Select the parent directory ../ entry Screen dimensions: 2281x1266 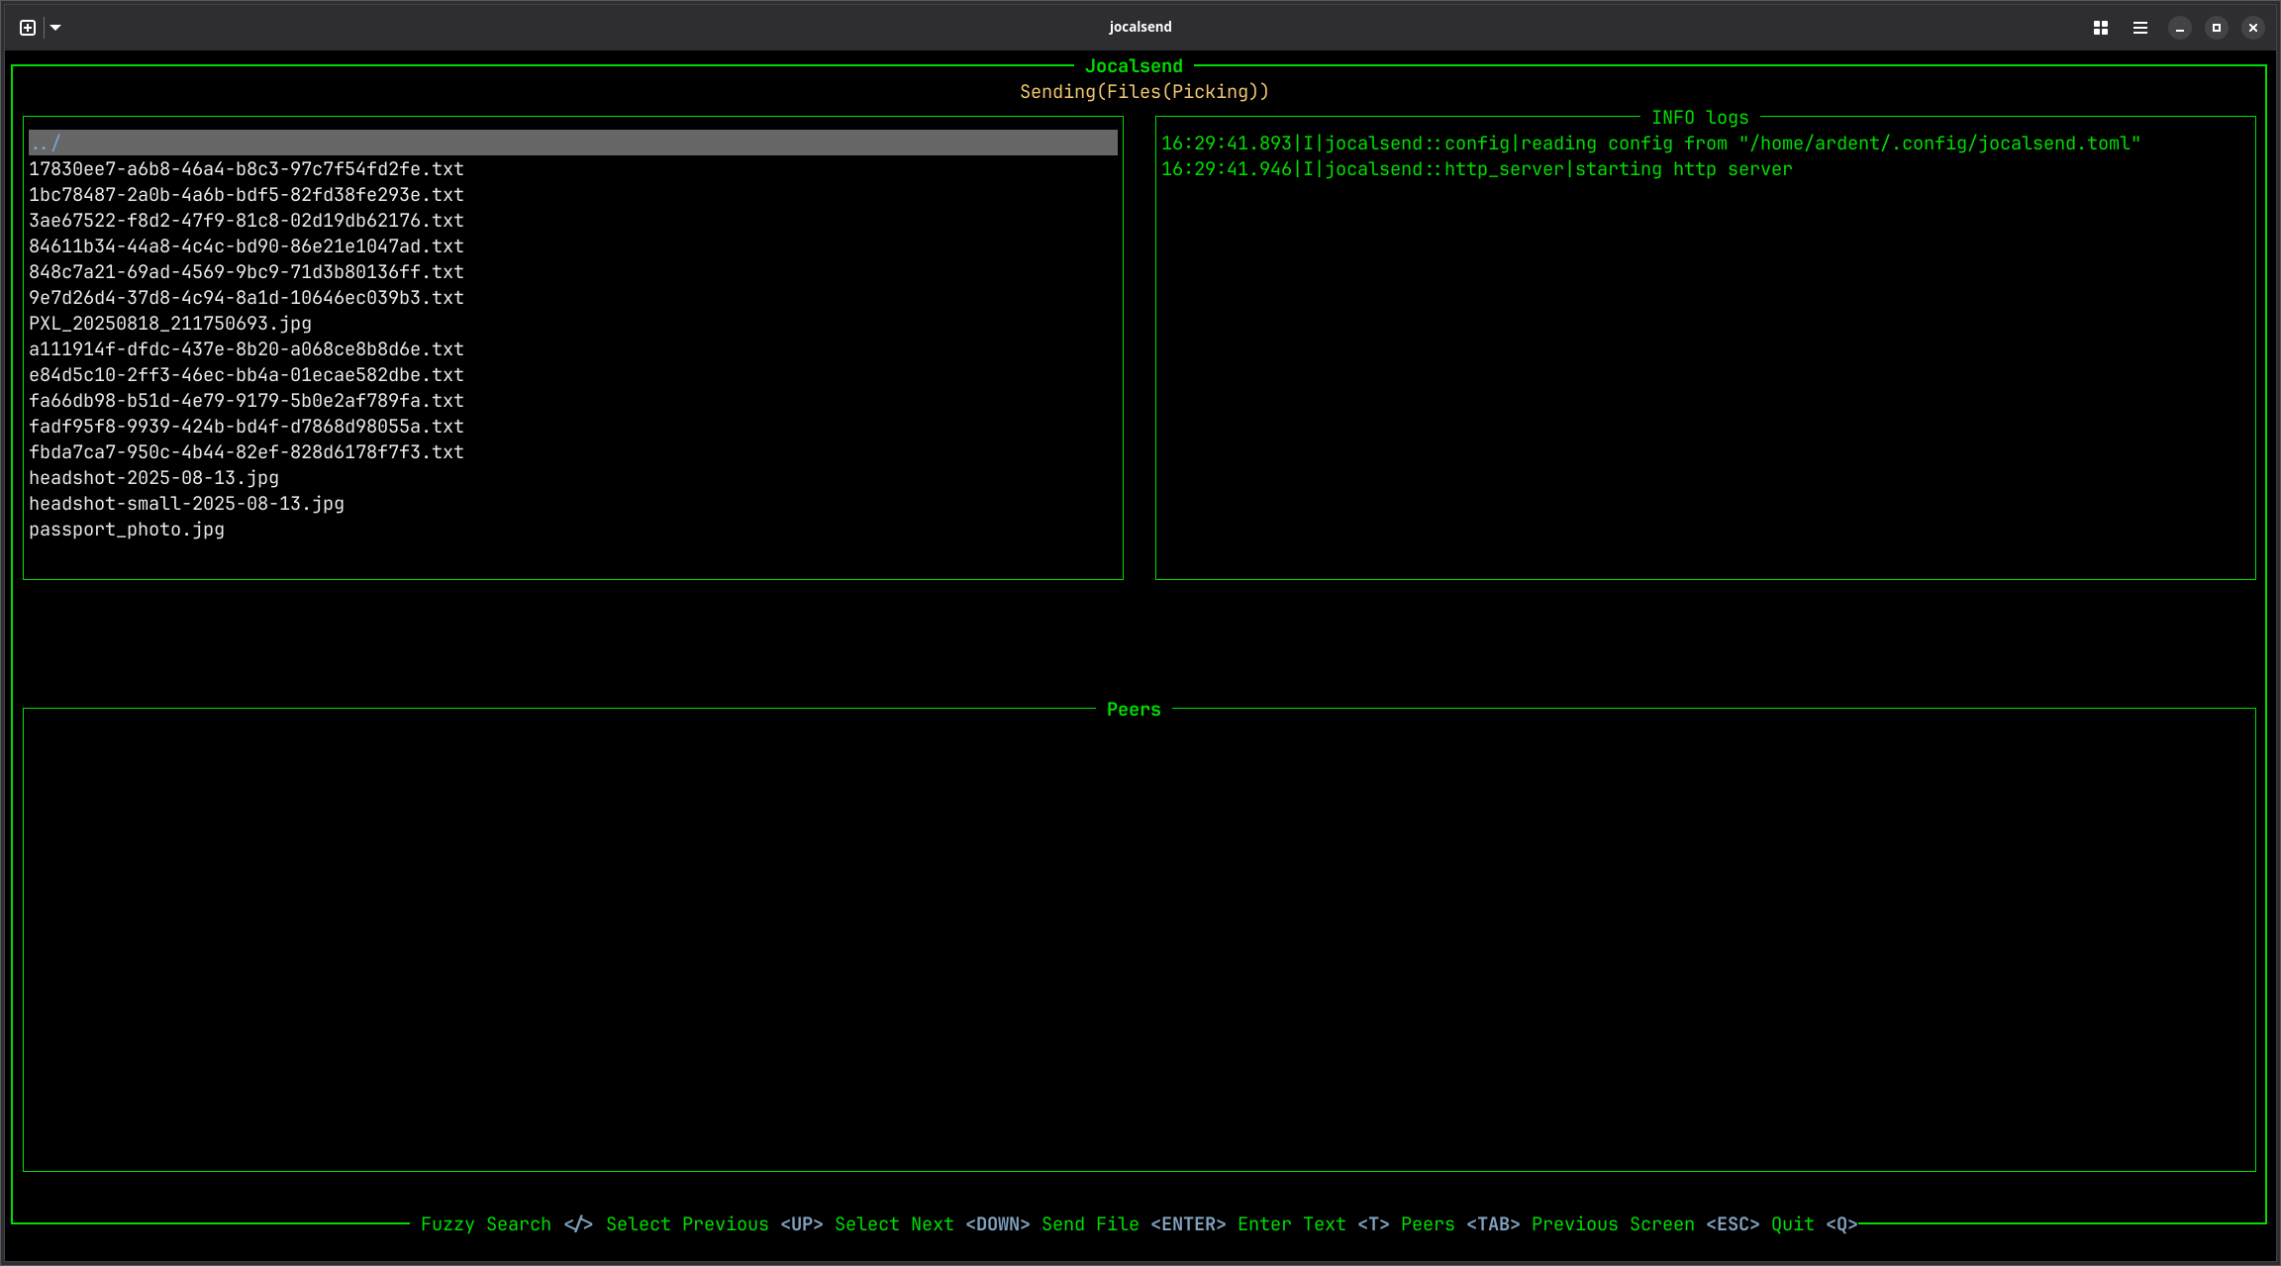click(46, 143)
